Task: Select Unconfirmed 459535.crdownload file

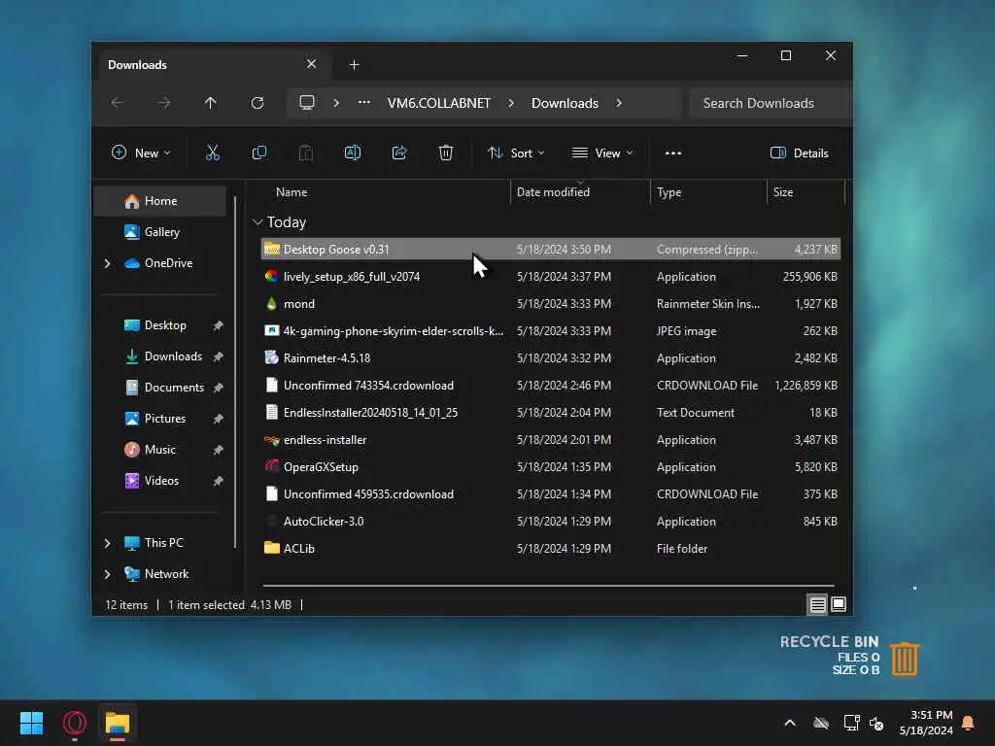Action: click(551, 494)
